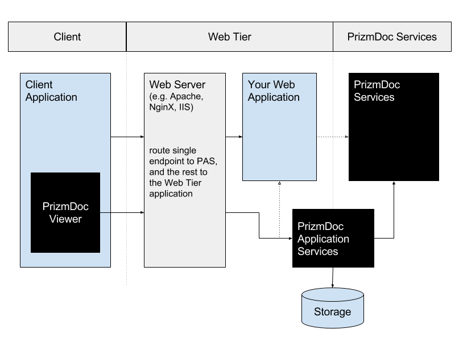This screenshot has width=463, height=341.
Task: Select the black "PrizmDoc Services" component box
Action: tap(394, 127)
